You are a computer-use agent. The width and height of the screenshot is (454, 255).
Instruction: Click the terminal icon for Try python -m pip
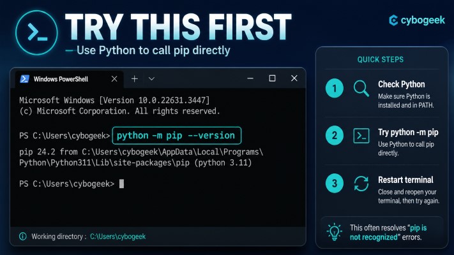tap(361, 136)
